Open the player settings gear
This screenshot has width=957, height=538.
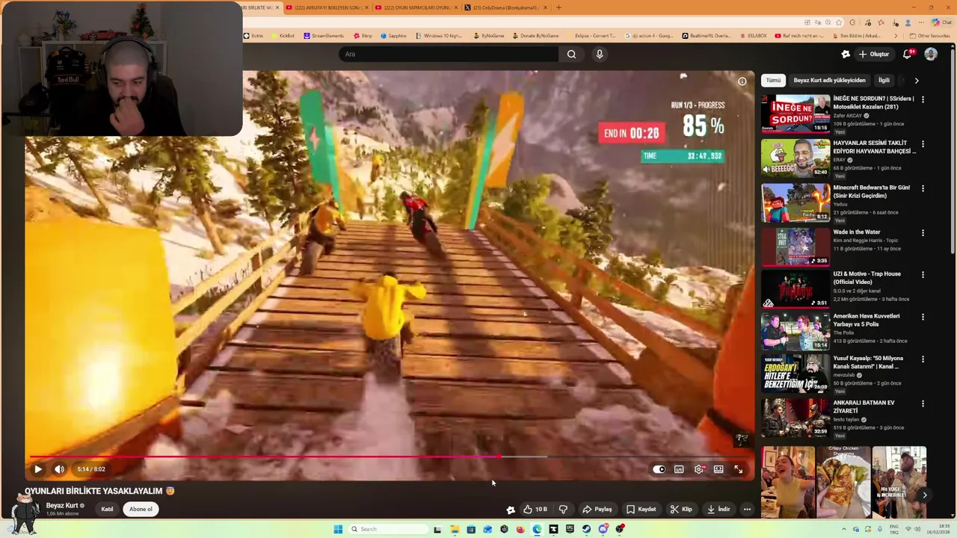[x=699, y=469]
